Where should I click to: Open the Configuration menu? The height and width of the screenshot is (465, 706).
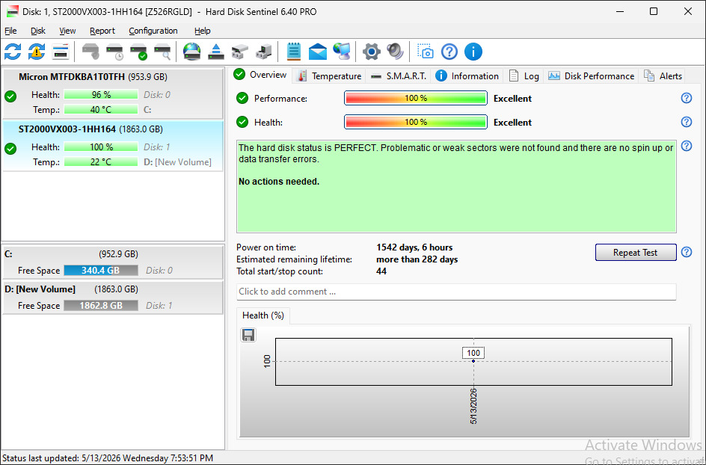tap(153, 31)
